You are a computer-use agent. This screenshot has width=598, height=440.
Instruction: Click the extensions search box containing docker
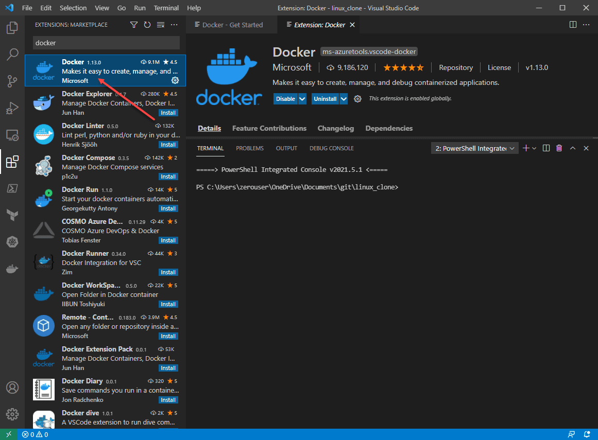pyautogui.click(x=106, y=43)
